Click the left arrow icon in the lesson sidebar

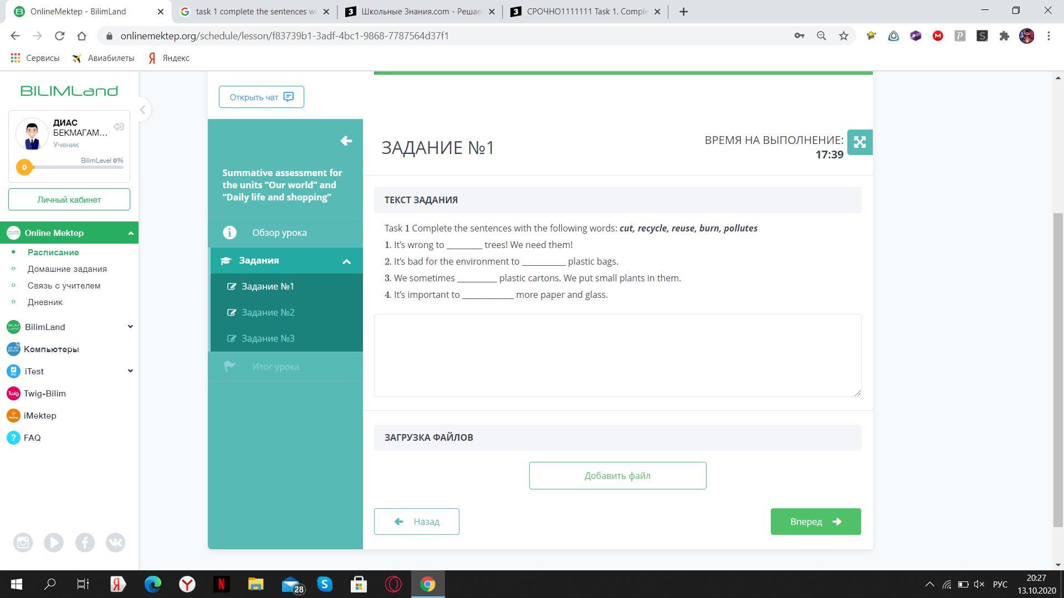point(346,141)
